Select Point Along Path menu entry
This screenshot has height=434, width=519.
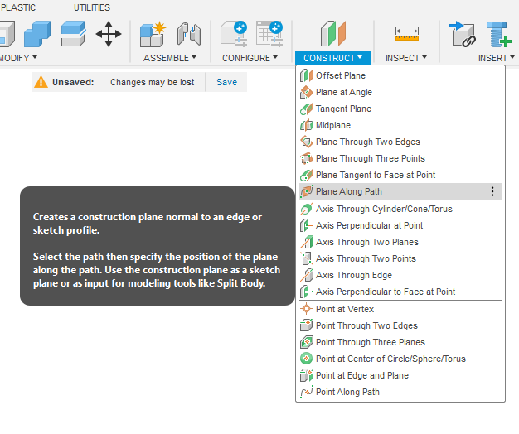[347, 392]
